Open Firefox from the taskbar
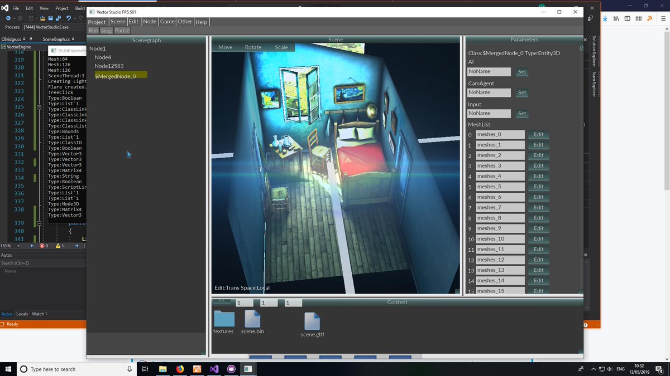Screen dimensions: 670x376 point(180,369)
